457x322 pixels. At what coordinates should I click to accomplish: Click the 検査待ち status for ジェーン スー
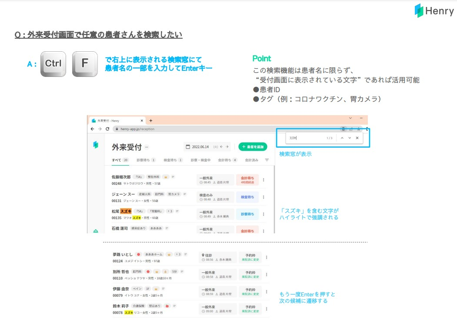[247, 197]
